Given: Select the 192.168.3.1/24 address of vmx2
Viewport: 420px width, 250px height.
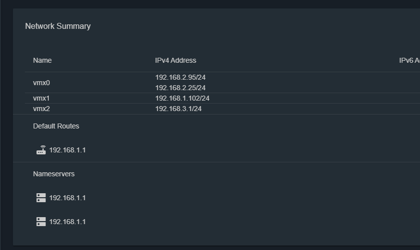Looking at the screenshot, I should 178,109.
